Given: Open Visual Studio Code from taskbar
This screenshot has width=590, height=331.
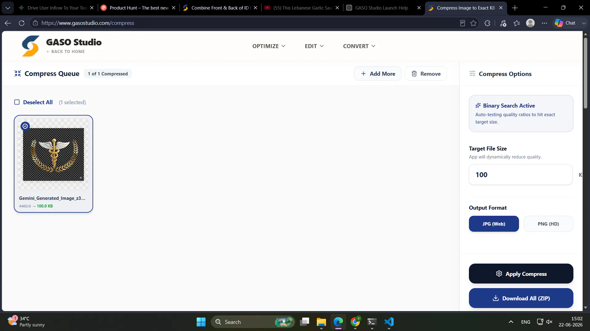Looking at the screenshot, I should tap(389, 322).
